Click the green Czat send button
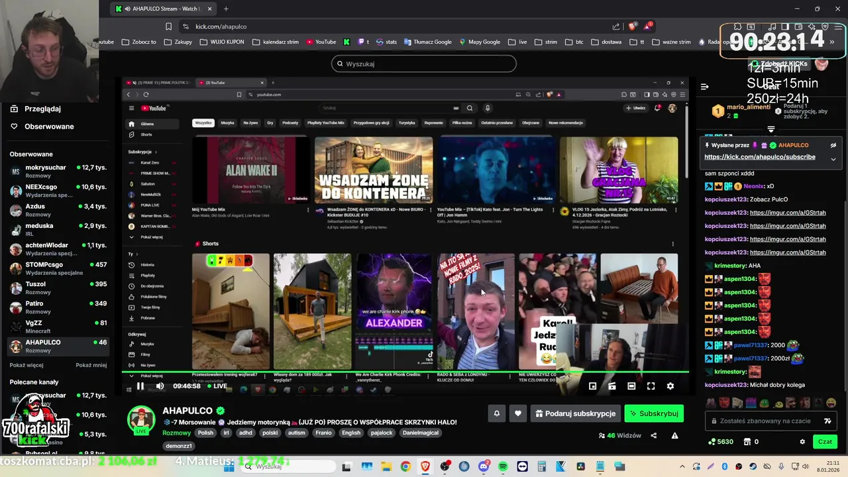This screenshot has width=848, height=477. pos(825,442)
